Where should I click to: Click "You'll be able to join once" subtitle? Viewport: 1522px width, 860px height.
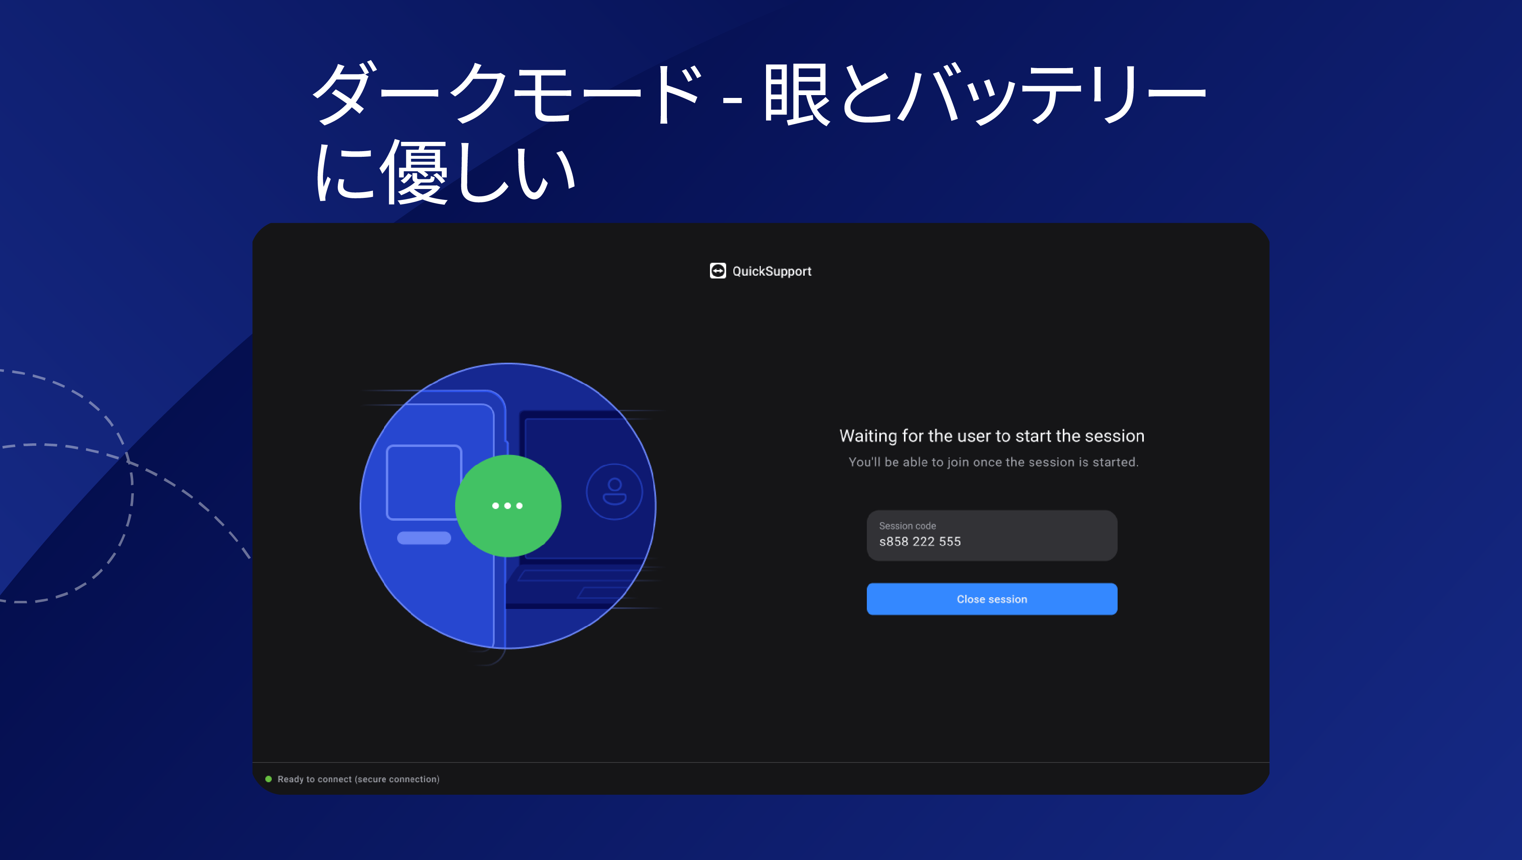993,462
